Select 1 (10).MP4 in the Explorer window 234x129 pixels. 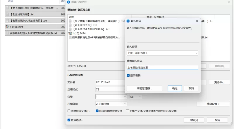click(x=35, y=27)
